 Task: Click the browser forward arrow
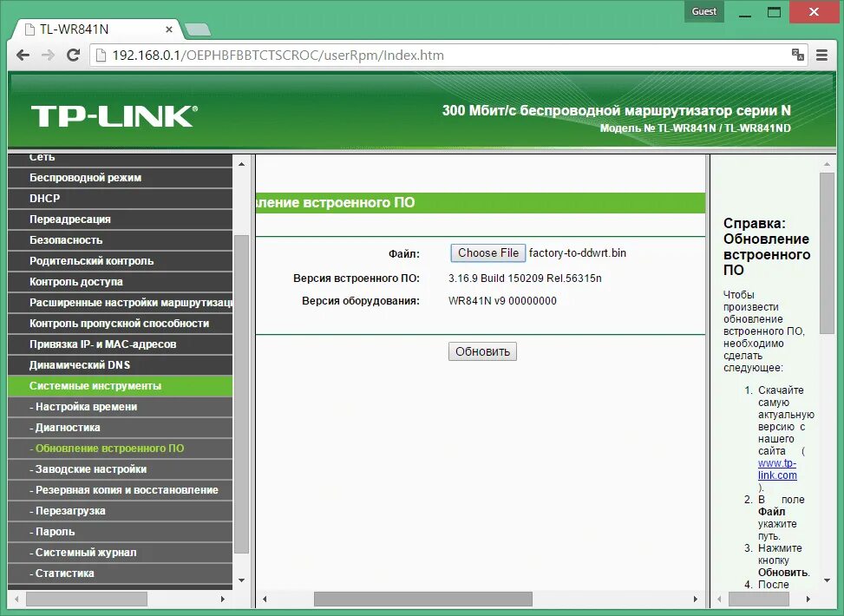48,55
